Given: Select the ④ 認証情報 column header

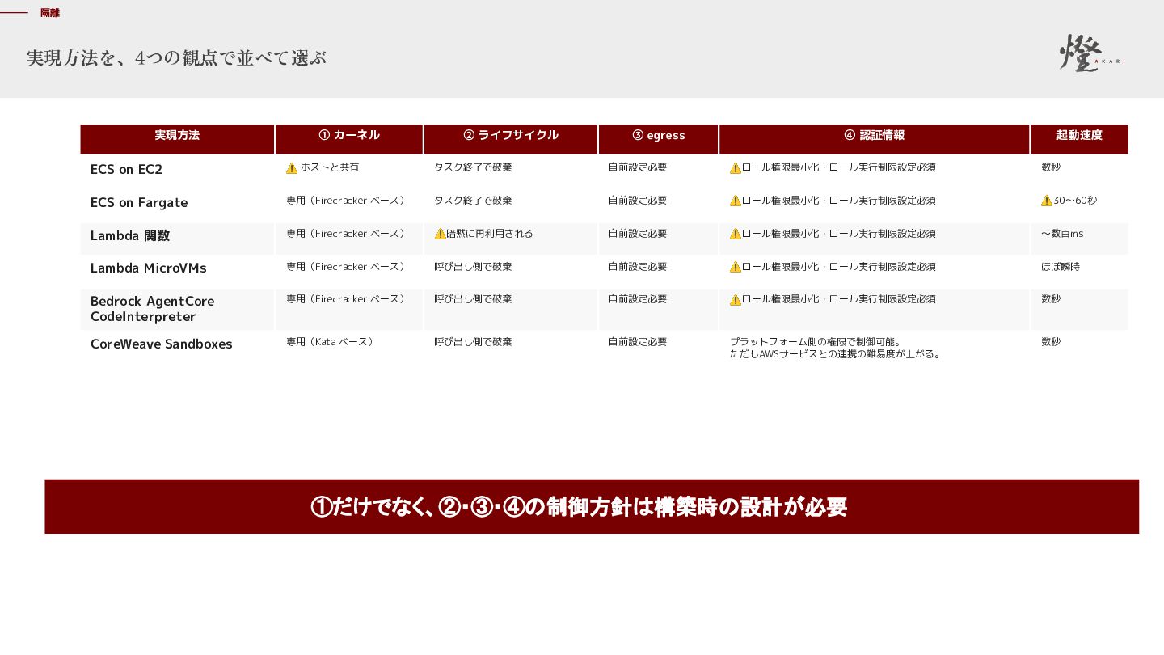Looking at the screenshot, I should 875,139.
